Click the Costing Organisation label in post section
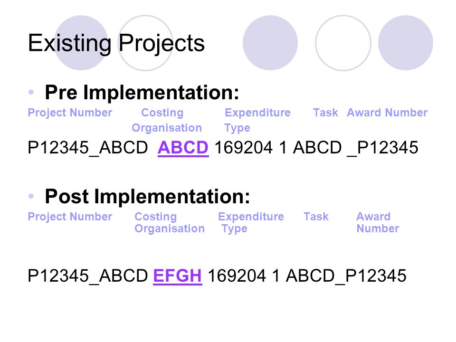Viewport: 456px width, 342px height. 170,223
